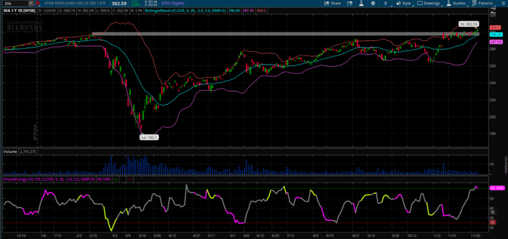508x239 pixels.
Task: Click the 12/16 date on time axis
Action: click(21, 237)
